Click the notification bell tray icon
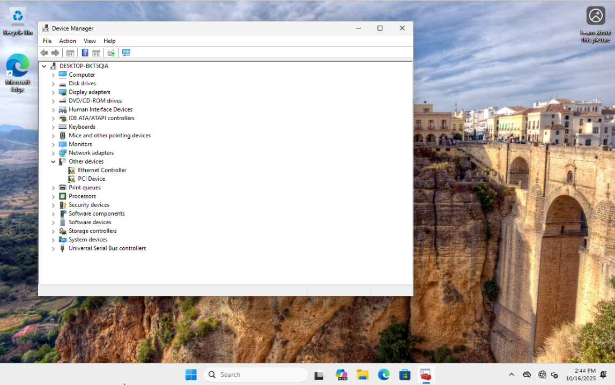Screen dimensions: 615x385 (604, 375)
